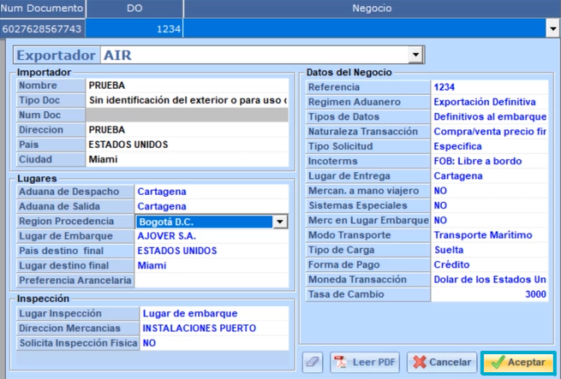Click the Leer PDF button
561x379 pixels.
(x=365, y=363)
